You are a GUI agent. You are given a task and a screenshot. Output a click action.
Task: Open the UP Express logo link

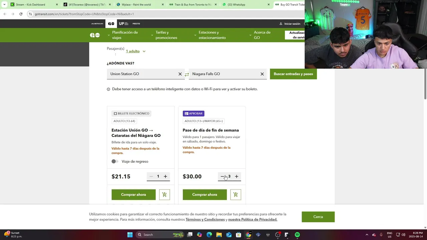(124, 24)
